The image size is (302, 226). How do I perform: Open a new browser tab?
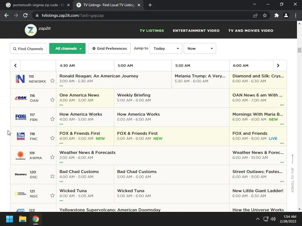coord(150,5)
